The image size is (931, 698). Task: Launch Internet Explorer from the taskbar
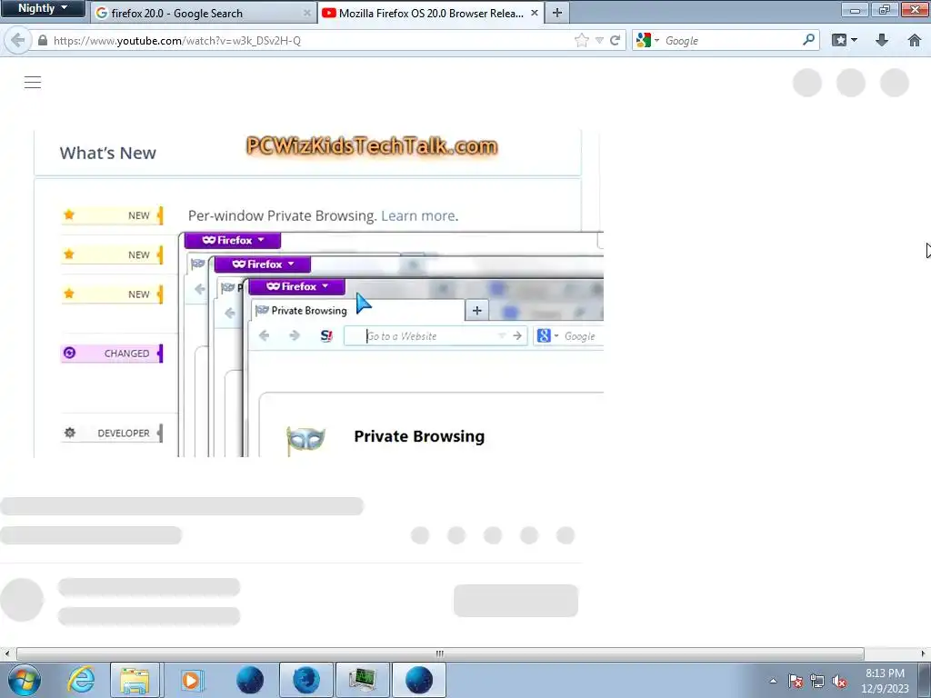tap(81, 680)
